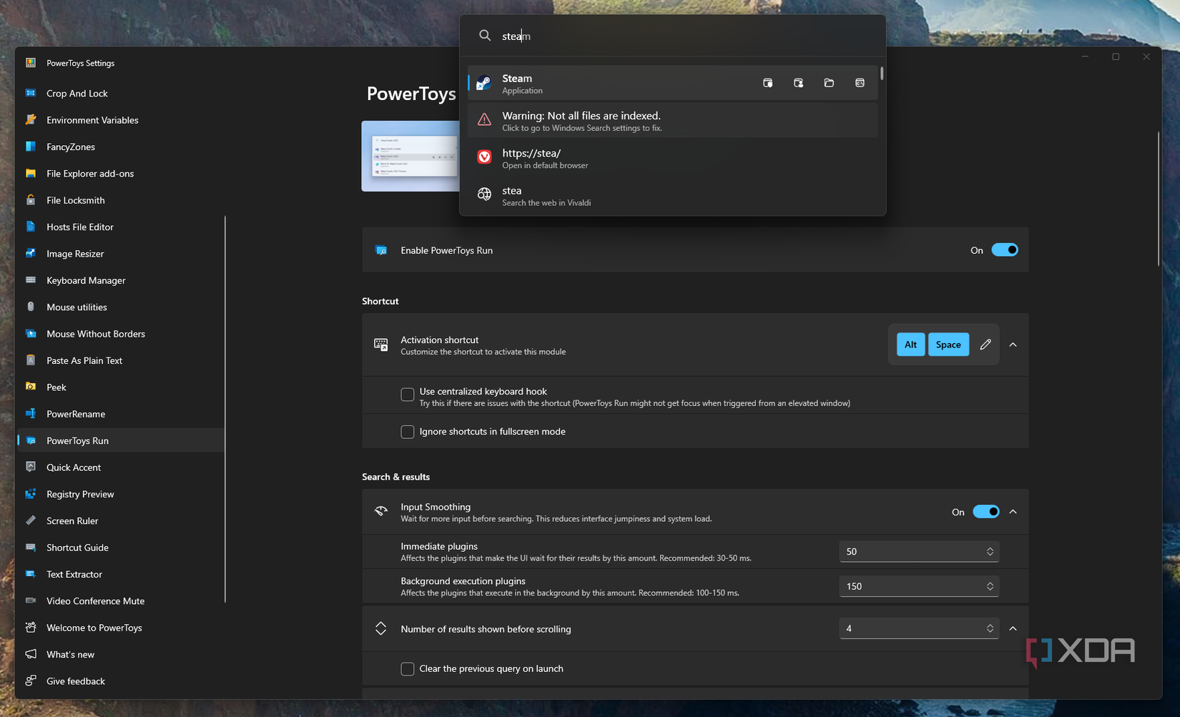Toggle Enable PowerToys Run switch
The width and height of the screenshot is (1180, 717).
coord(1005,250)
